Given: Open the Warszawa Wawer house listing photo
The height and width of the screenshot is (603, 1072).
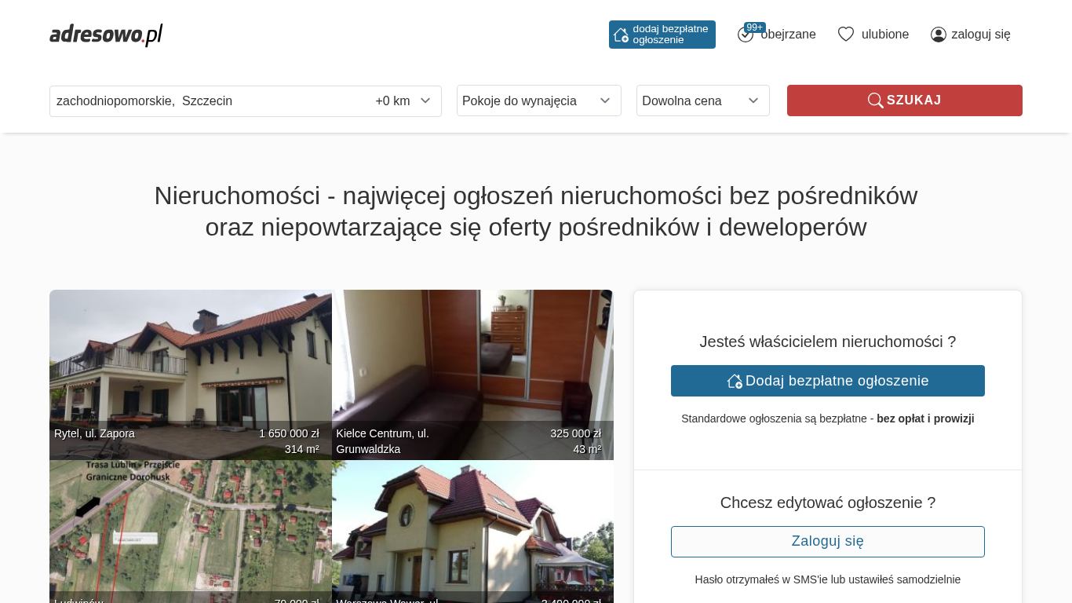Looking at the screenshot, I should [x=472, y=532].
